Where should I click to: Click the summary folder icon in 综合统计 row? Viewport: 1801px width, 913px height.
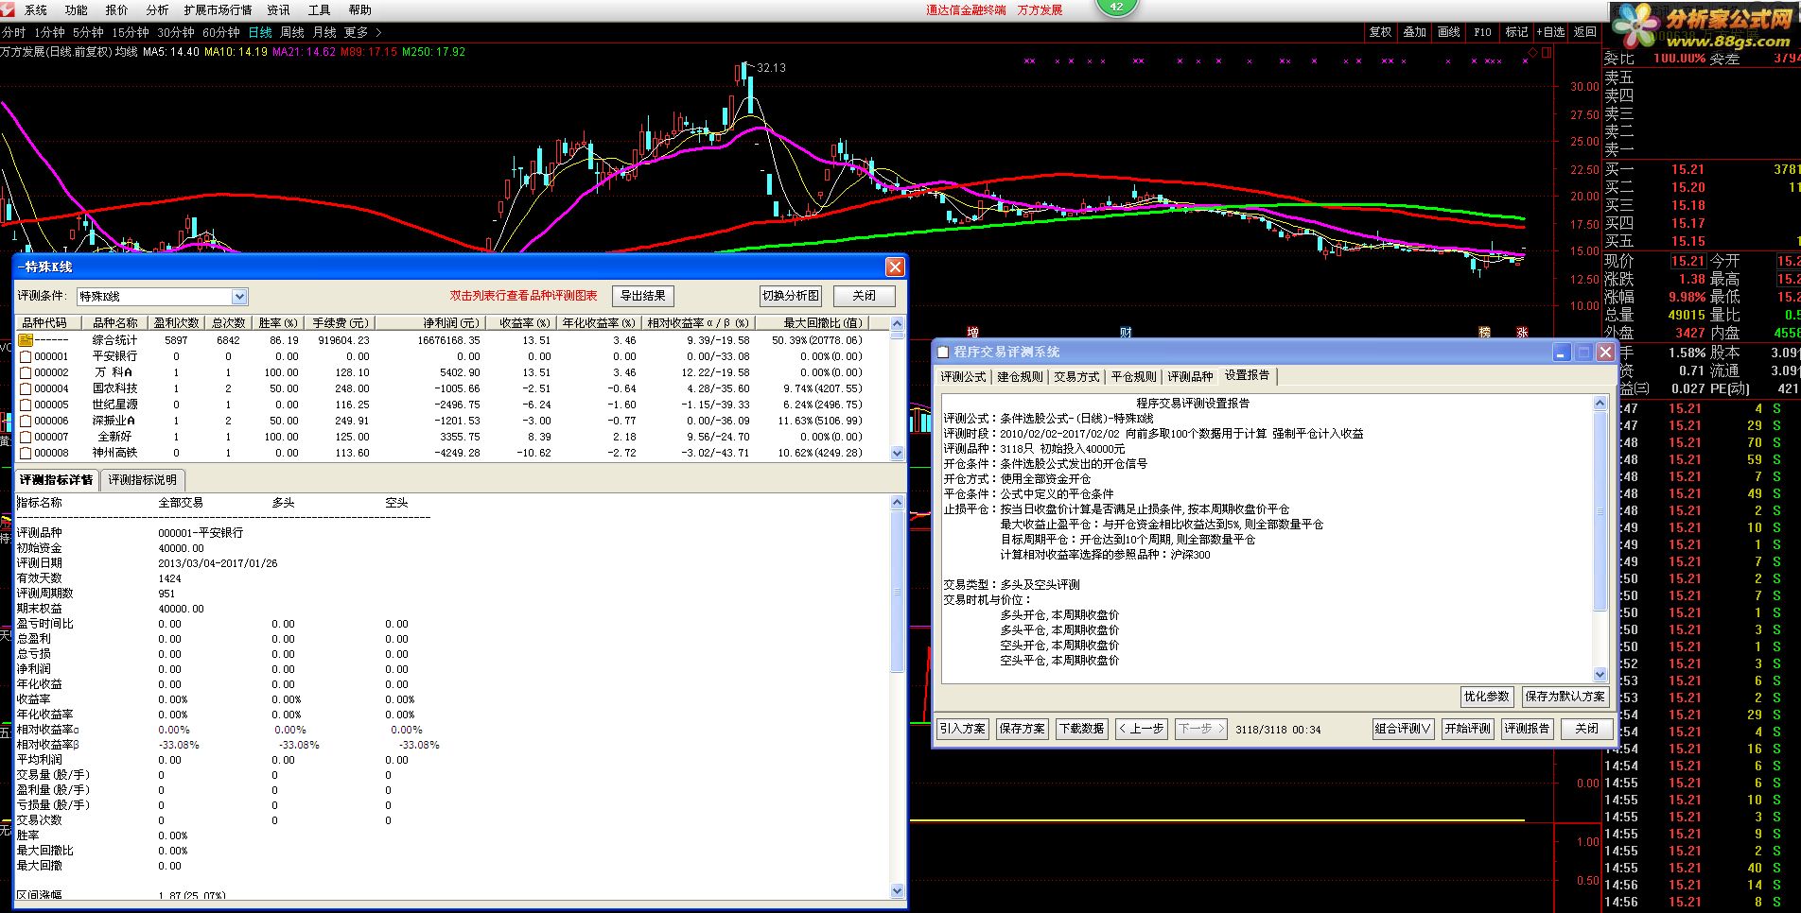(26, 340)
